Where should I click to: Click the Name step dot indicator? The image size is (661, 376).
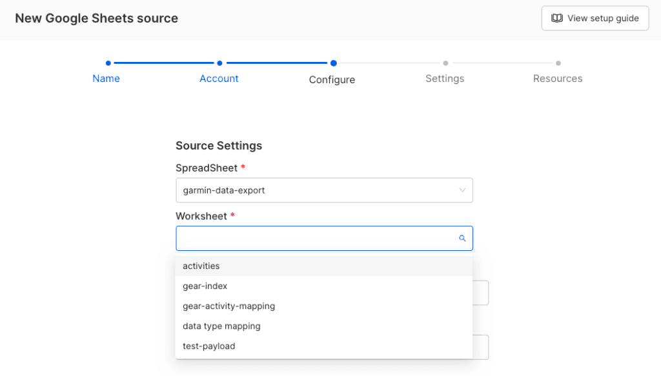pyautogui.click(x=108, y=63)
